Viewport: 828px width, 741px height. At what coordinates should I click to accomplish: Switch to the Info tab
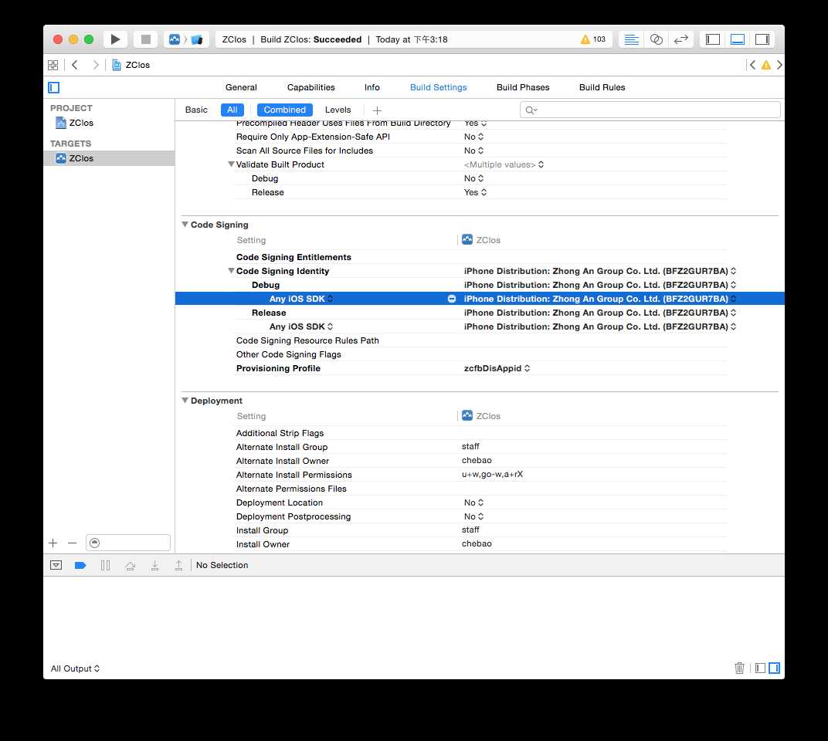(372, 88)
